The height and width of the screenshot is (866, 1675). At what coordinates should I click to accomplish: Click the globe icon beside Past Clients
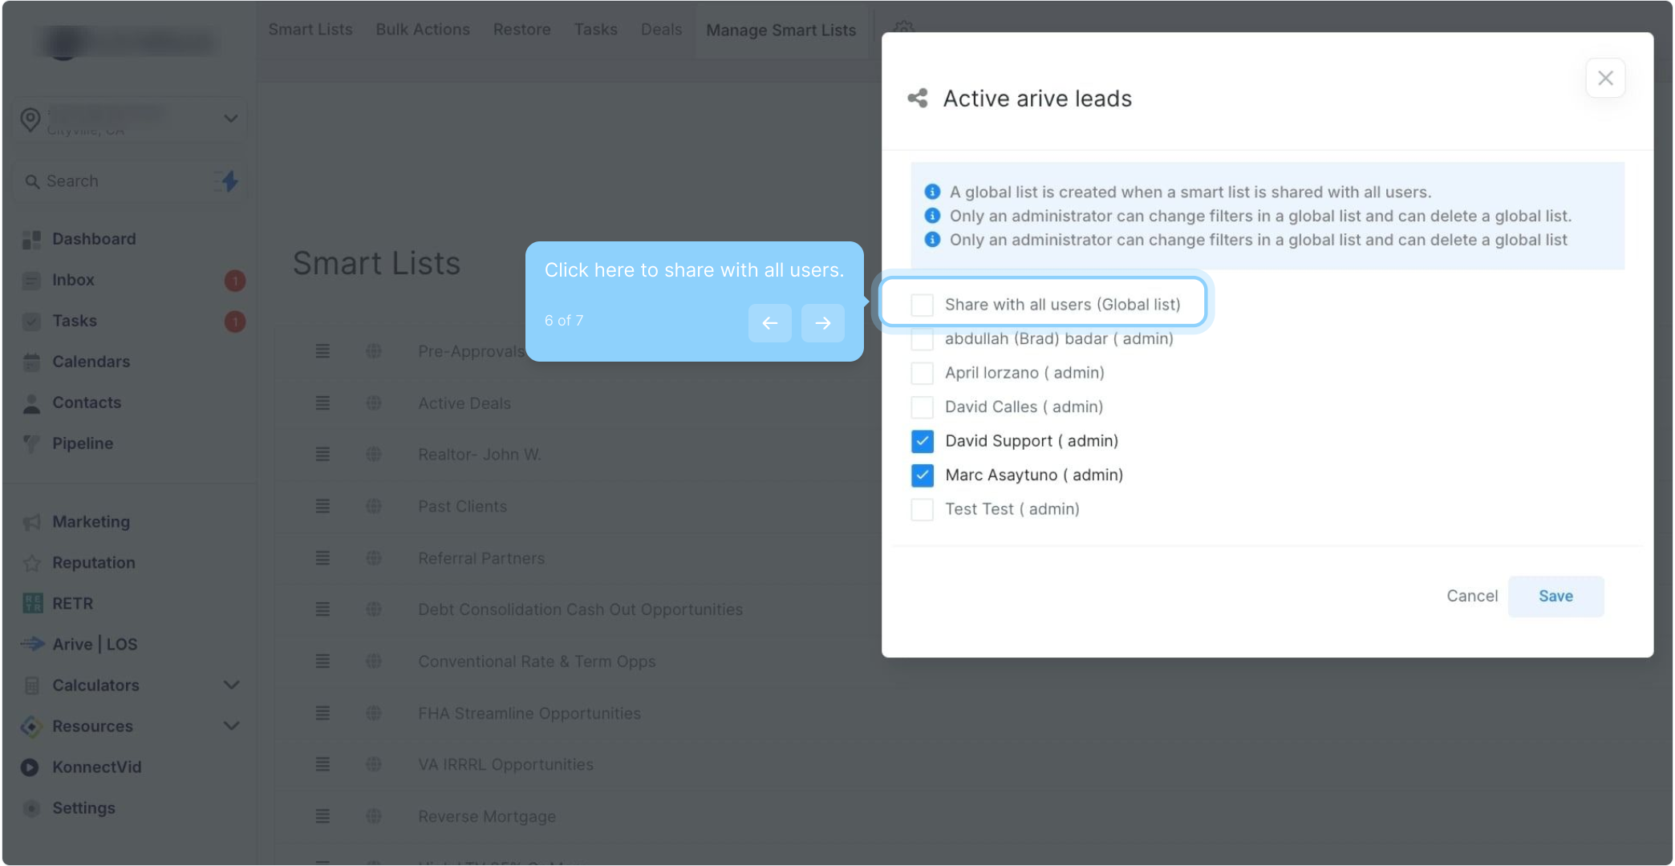(374, 507)
